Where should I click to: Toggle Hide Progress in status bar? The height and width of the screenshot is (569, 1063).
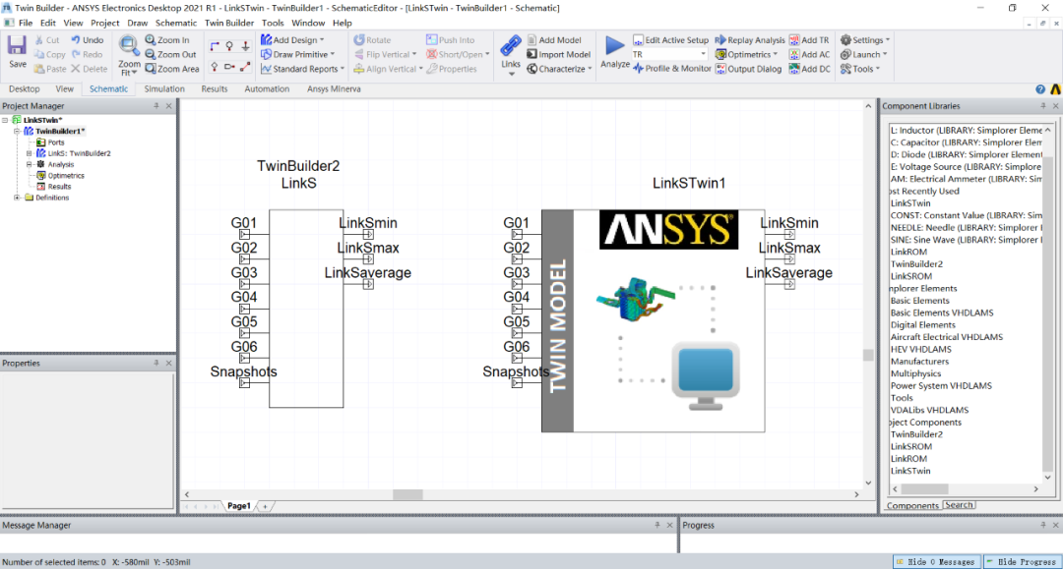click(1022, 561)
